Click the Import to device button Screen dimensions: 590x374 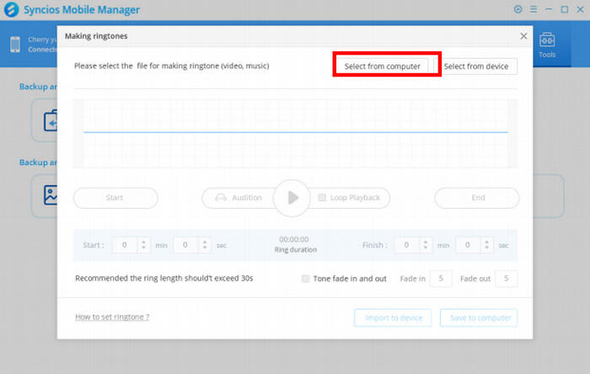click(x=393, y=318)
